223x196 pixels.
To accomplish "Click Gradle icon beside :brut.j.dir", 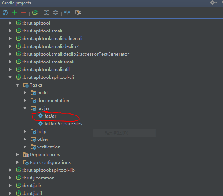I will coord(18,185).
